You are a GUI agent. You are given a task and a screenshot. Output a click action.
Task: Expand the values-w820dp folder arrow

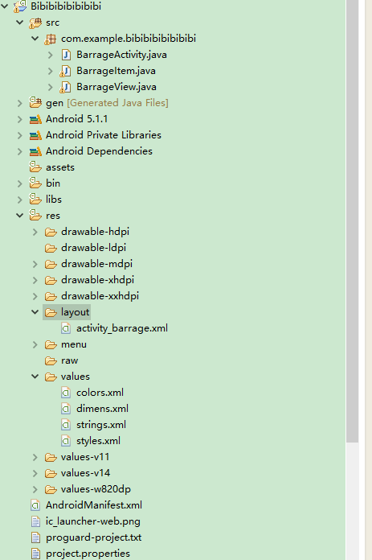coord(35,489)
